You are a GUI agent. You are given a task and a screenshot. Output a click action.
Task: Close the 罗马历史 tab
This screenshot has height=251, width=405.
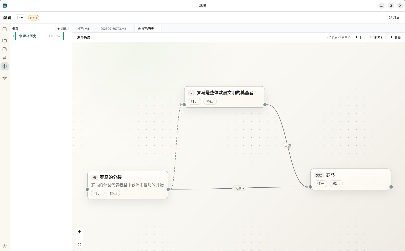[x=157, y=29]
